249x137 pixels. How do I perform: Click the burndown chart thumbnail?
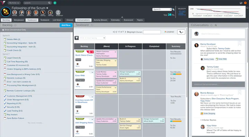coord(217,12)
